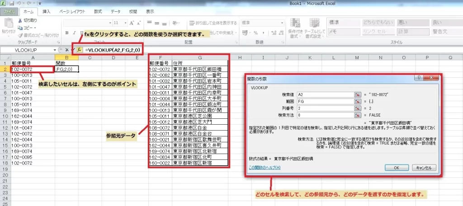Screen dimensions: 463x206
Task: Switch to the 数式 tab
Action: (x=98, y=12)
